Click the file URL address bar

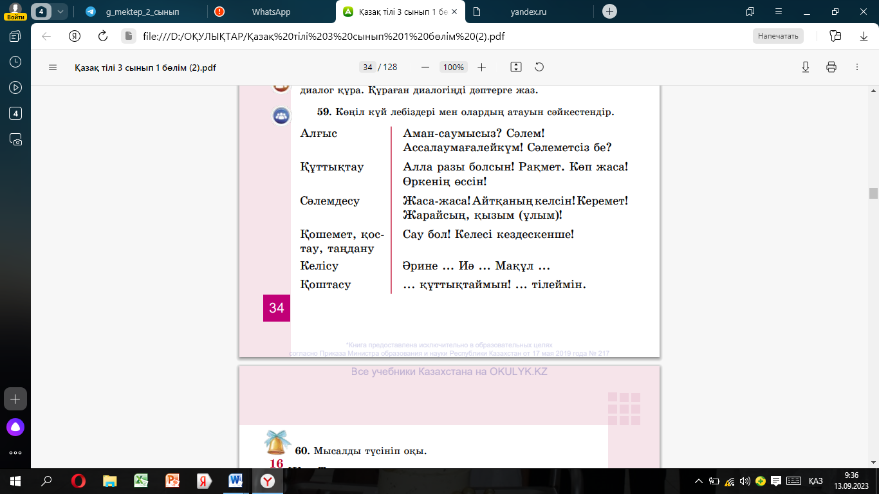pyautogui.click(x=324, y=36)
